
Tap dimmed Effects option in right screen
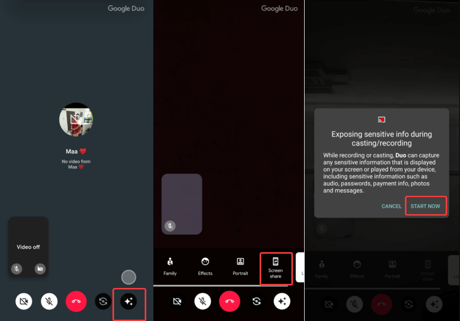[357, 269]
